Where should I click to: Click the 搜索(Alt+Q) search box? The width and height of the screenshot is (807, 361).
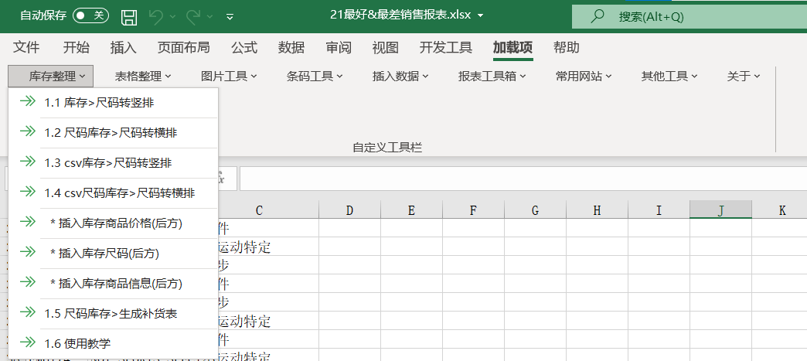(x=690, y=16)
